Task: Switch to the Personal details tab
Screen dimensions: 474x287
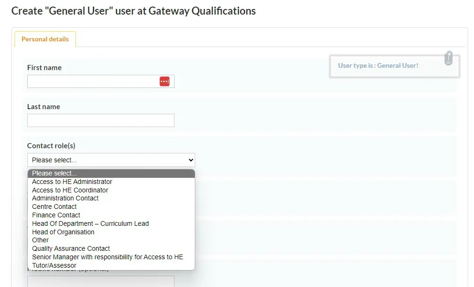Action: [x=45, y=39]
